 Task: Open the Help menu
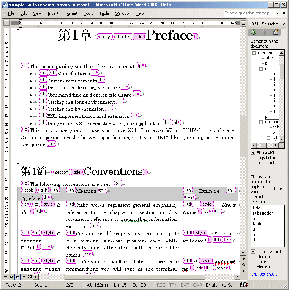139,13
